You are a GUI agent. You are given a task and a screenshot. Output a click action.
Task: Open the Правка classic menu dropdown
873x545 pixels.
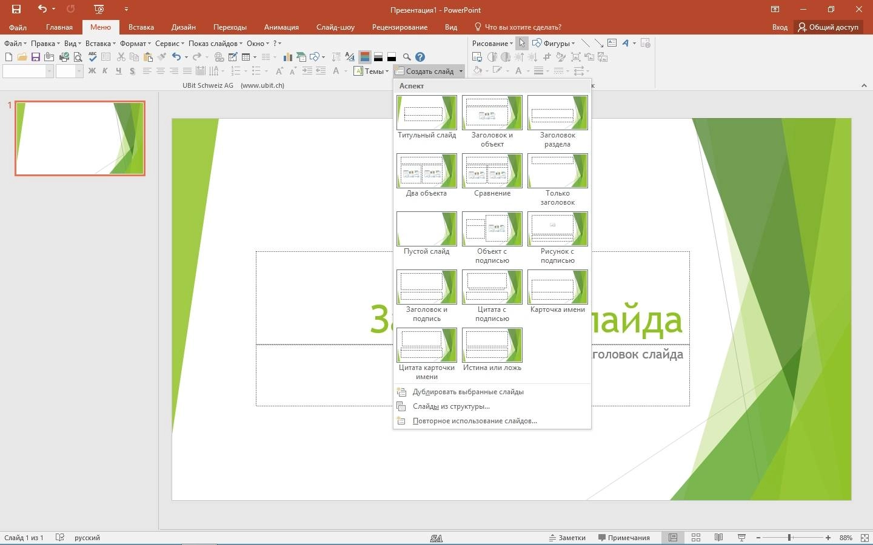point(45,43)
